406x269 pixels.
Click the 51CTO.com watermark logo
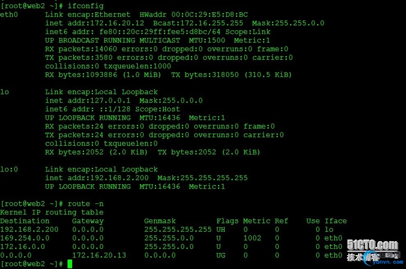pyautogui.click(x=372, y=245)
